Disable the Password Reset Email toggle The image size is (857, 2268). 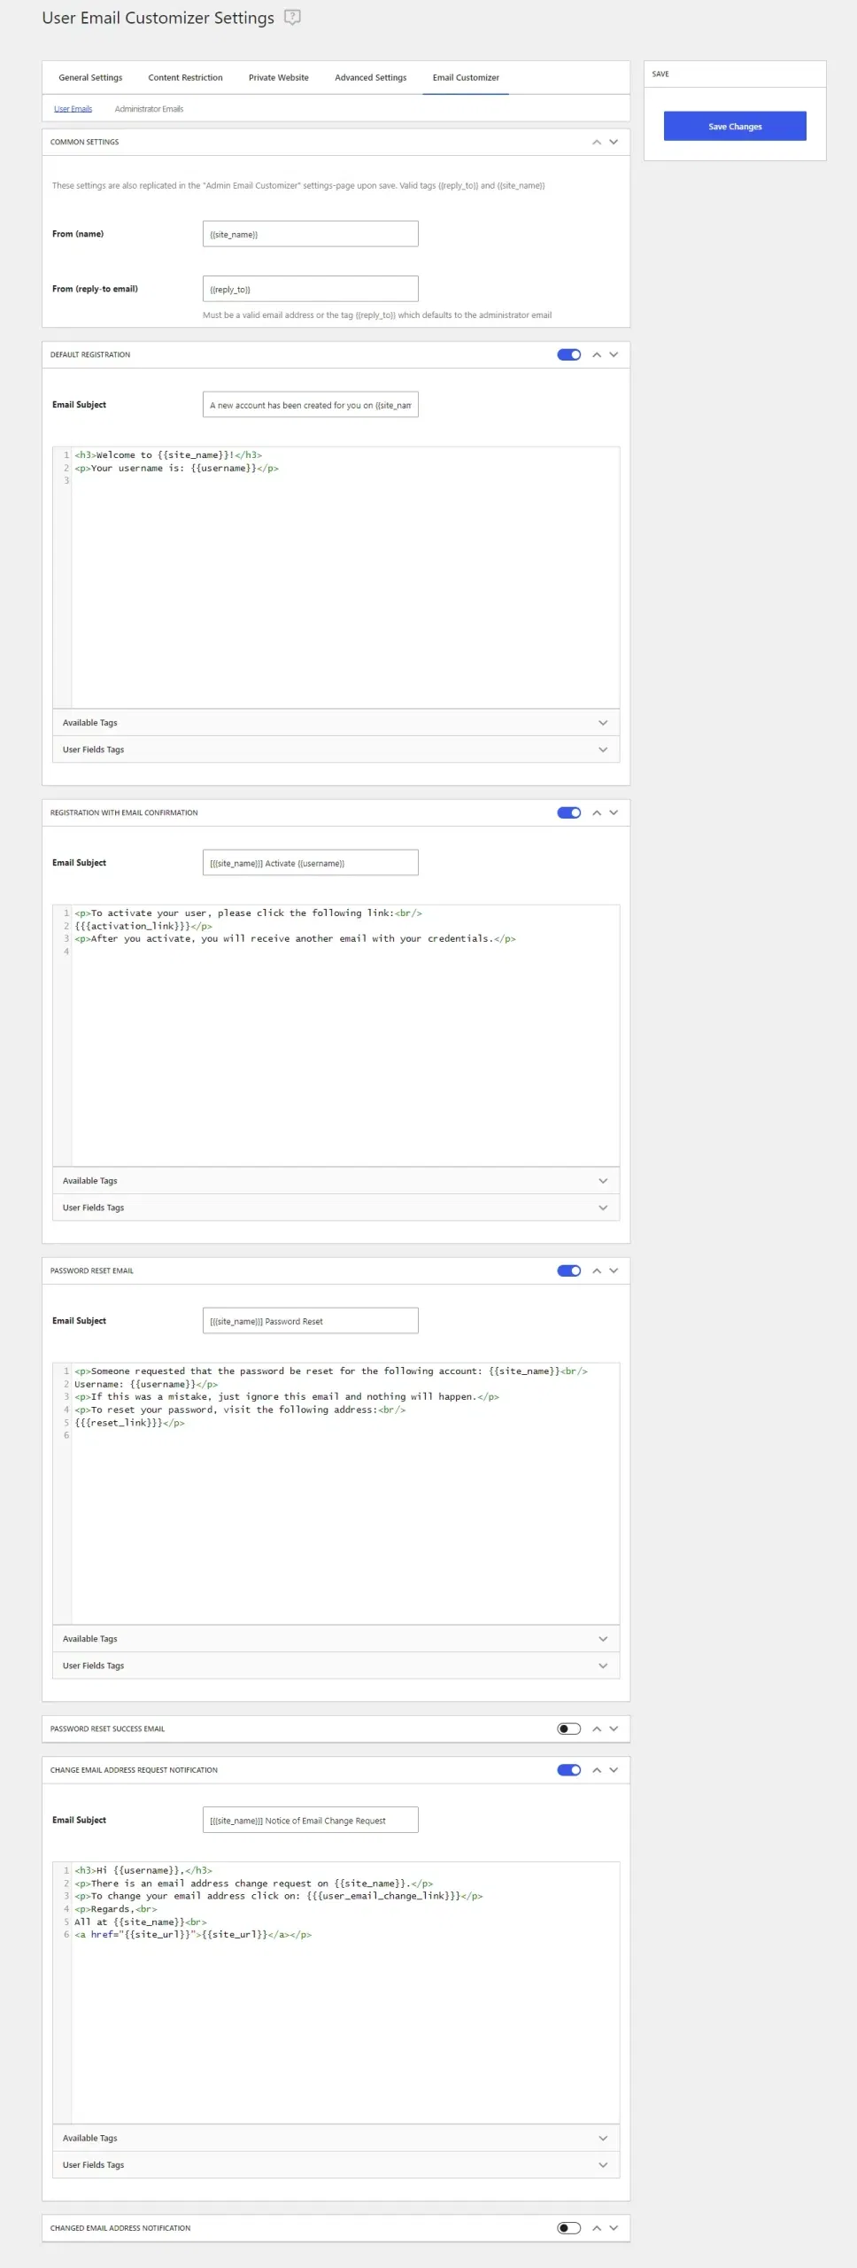click(x=569, y=1271)
